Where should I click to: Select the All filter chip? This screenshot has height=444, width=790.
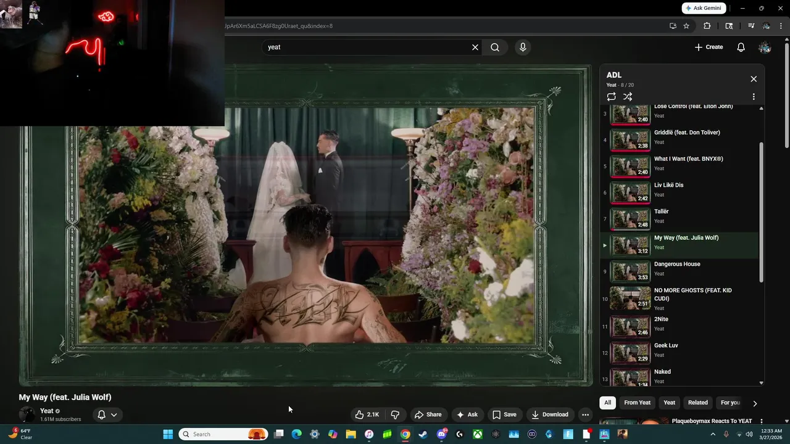607,403
